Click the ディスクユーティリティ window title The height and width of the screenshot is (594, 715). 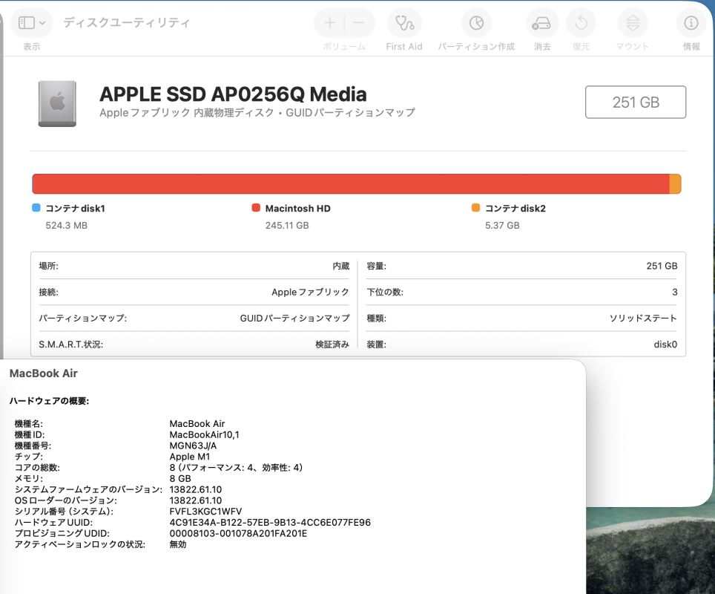[x=126, y=22]
